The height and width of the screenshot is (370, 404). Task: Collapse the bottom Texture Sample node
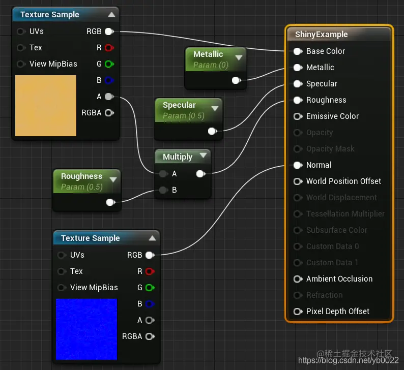pyautogui.click(x=152, y=238)
